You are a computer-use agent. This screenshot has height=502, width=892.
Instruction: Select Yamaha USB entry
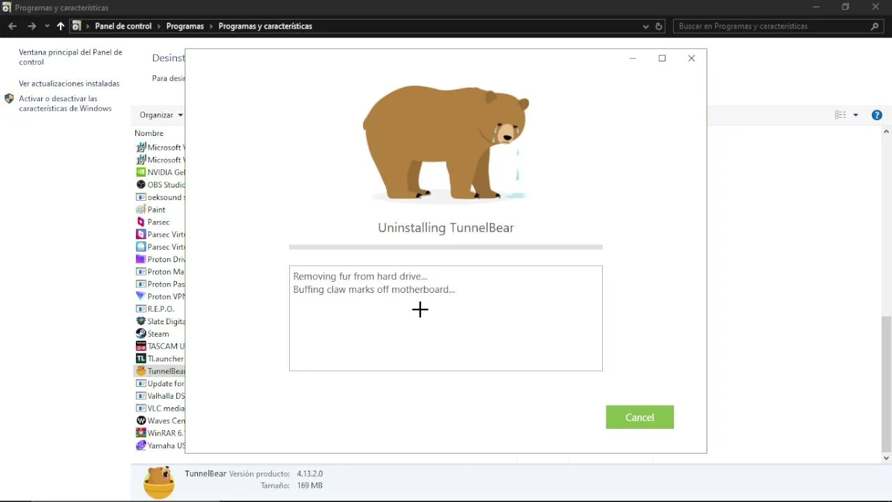tap(160, 446)
